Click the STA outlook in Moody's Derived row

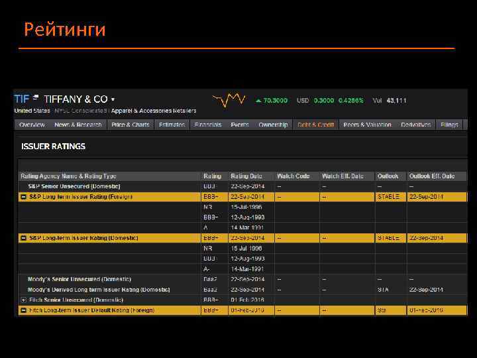[x=383, y=290]
